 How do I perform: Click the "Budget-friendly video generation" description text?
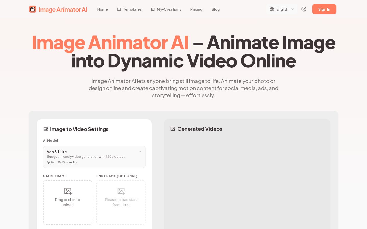86,156
